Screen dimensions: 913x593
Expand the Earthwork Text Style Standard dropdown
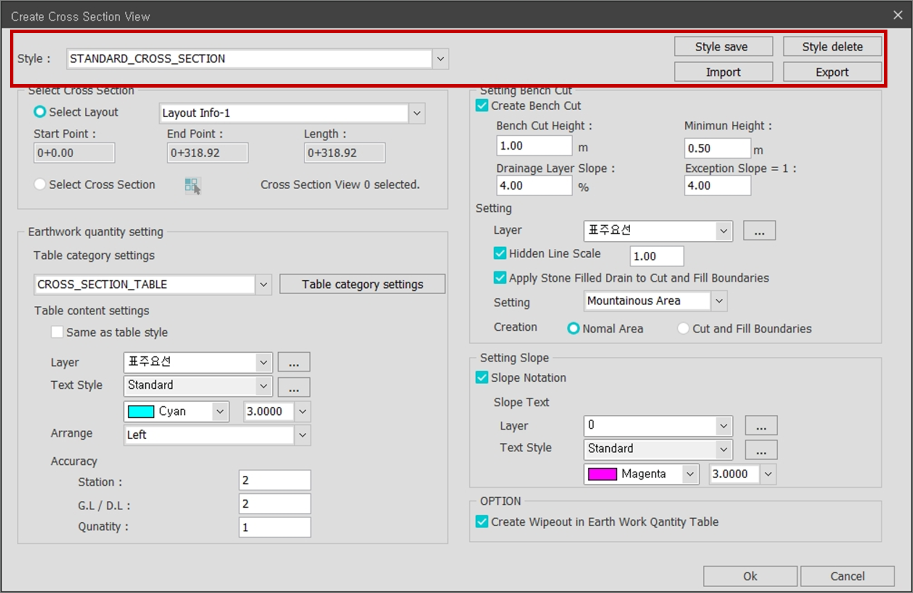pos(263,386)
